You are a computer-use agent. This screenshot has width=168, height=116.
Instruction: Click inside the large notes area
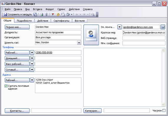click(x=123, y=77)
